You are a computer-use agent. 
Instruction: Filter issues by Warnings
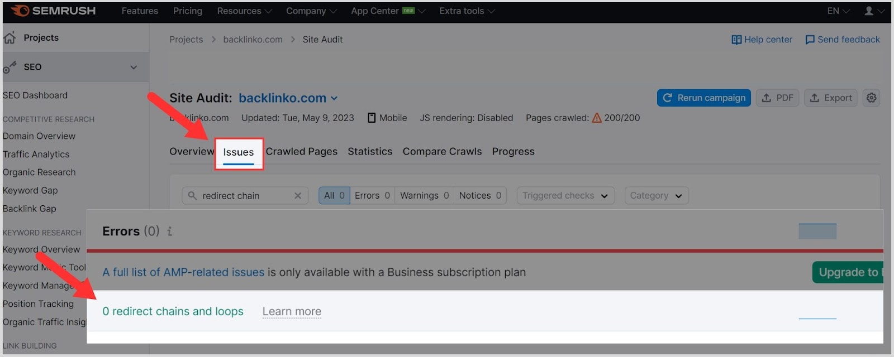[x=424, y=196]
